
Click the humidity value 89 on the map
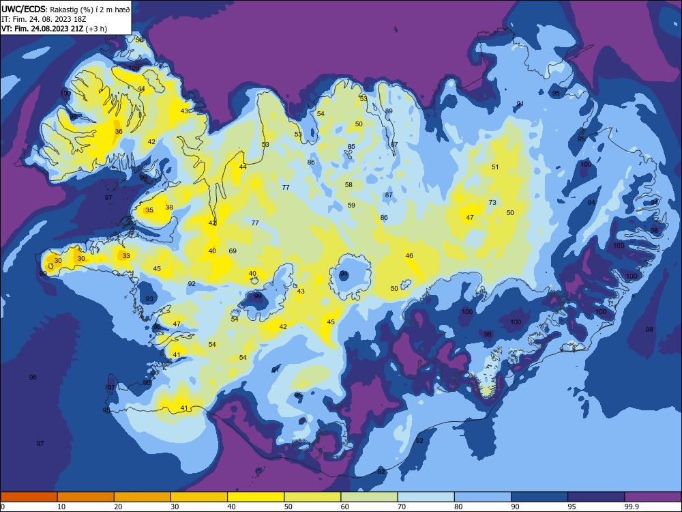click(x=389, y=111)
